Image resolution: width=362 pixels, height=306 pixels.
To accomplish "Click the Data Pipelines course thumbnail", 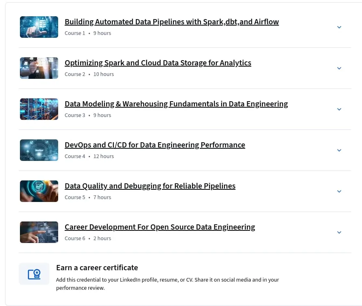I will [39, 27].
